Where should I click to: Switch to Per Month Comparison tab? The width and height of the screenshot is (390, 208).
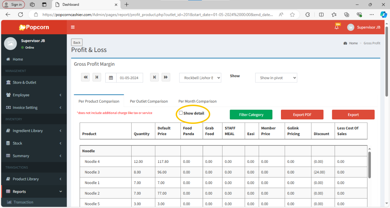(x=198, y=101)
